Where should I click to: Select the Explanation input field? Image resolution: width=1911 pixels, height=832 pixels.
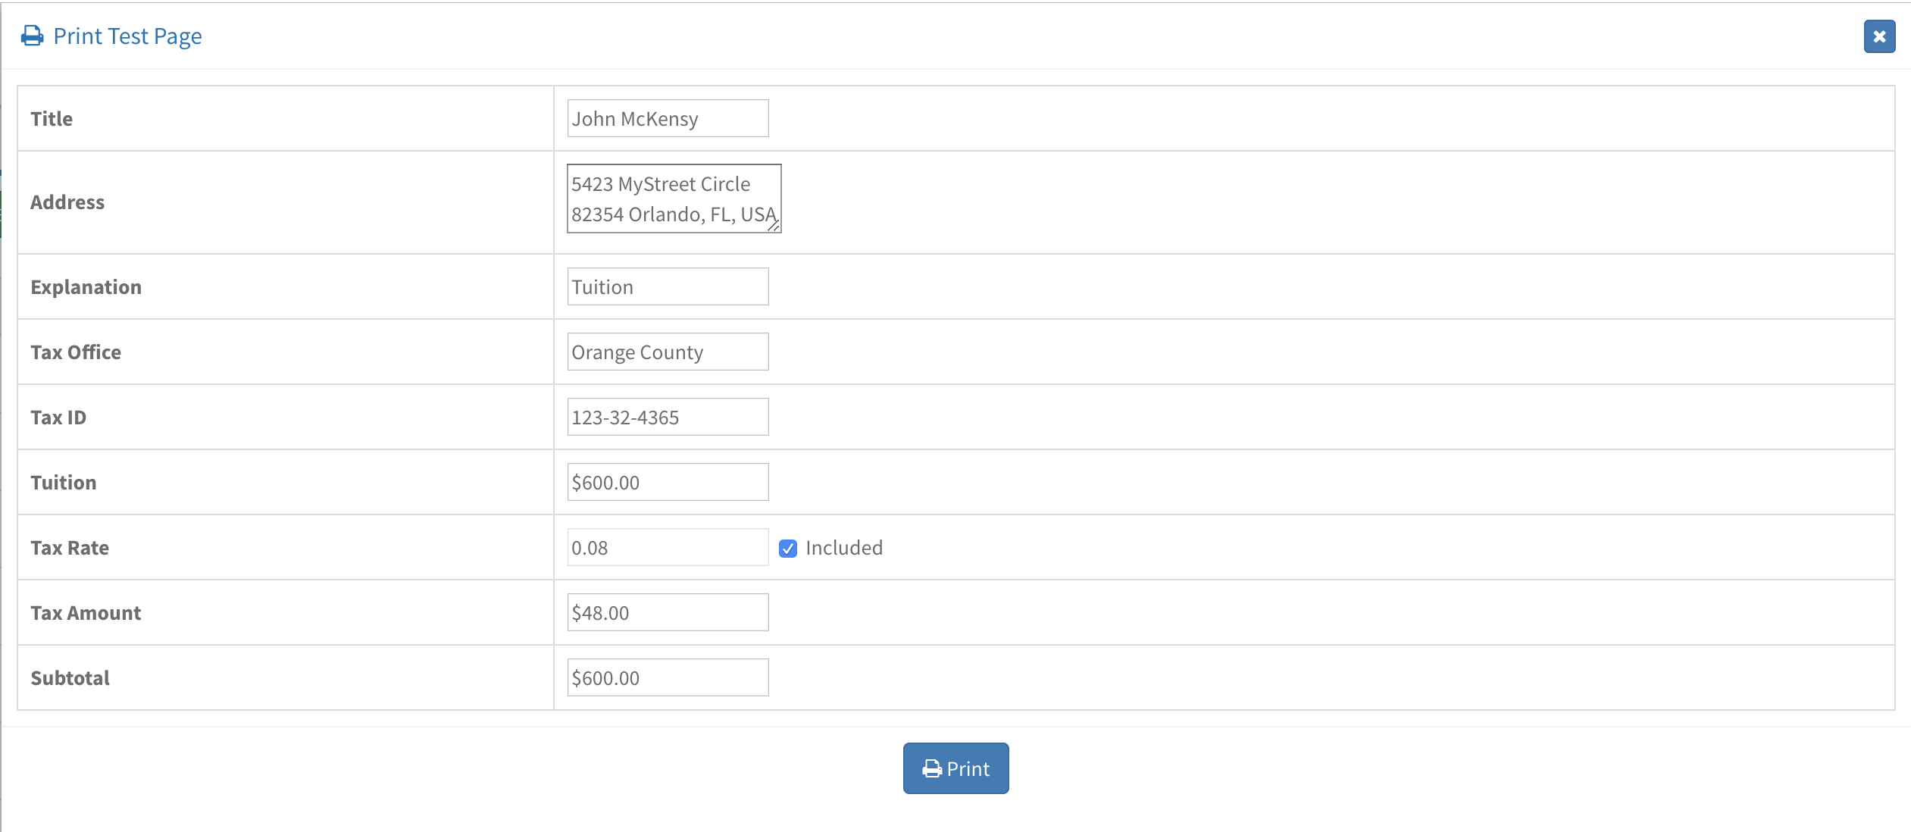click(668, 287)
